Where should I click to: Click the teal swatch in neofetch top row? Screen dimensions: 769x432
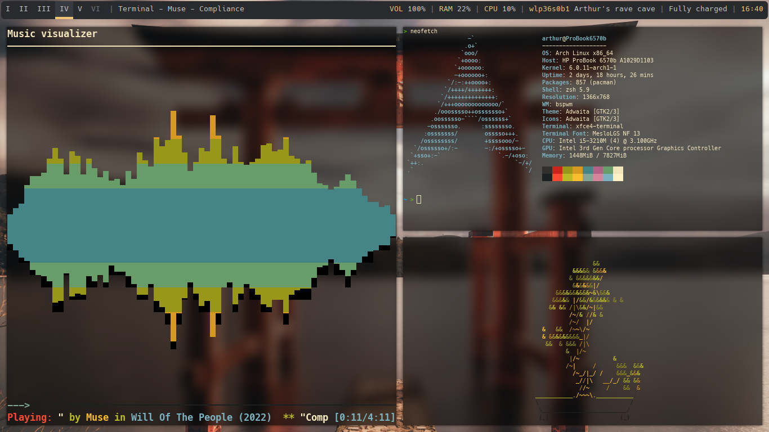[588, 170]
